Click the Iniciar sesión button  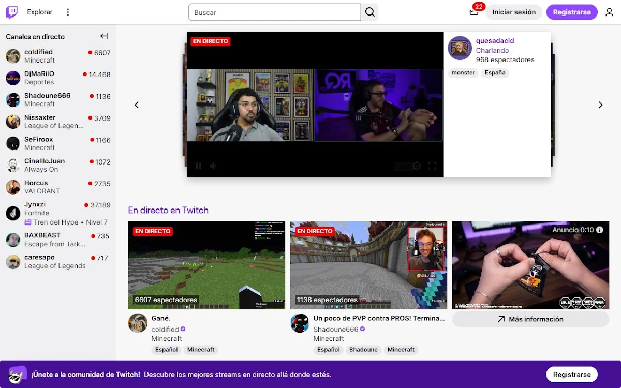[514, 12]
